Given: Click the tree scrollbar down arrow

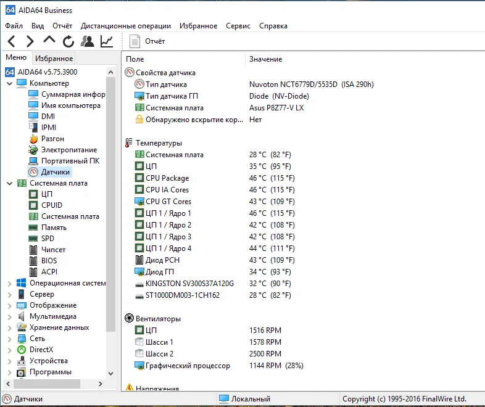Looking at the screenshot, I should click(x=110, y=373).
